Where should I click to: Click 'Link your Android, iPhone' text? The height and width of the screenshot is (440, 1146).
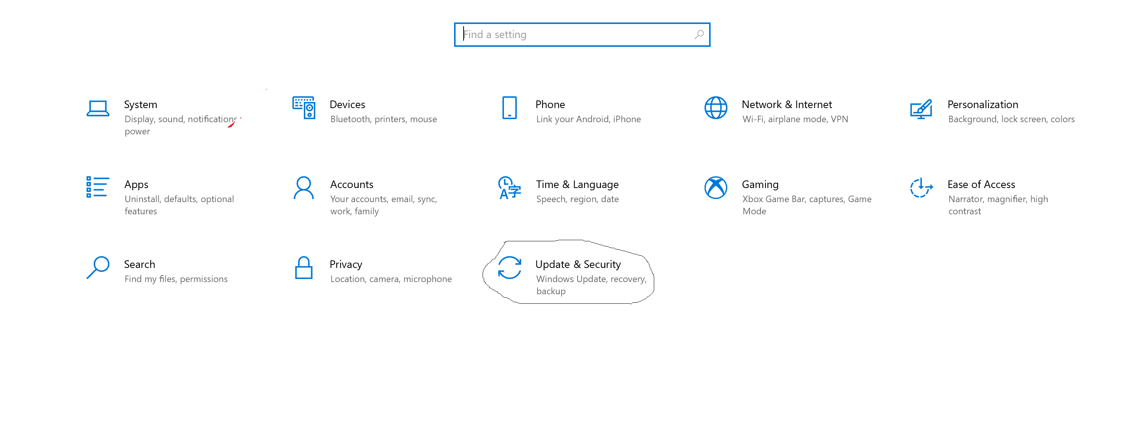[x=588, y=119]
